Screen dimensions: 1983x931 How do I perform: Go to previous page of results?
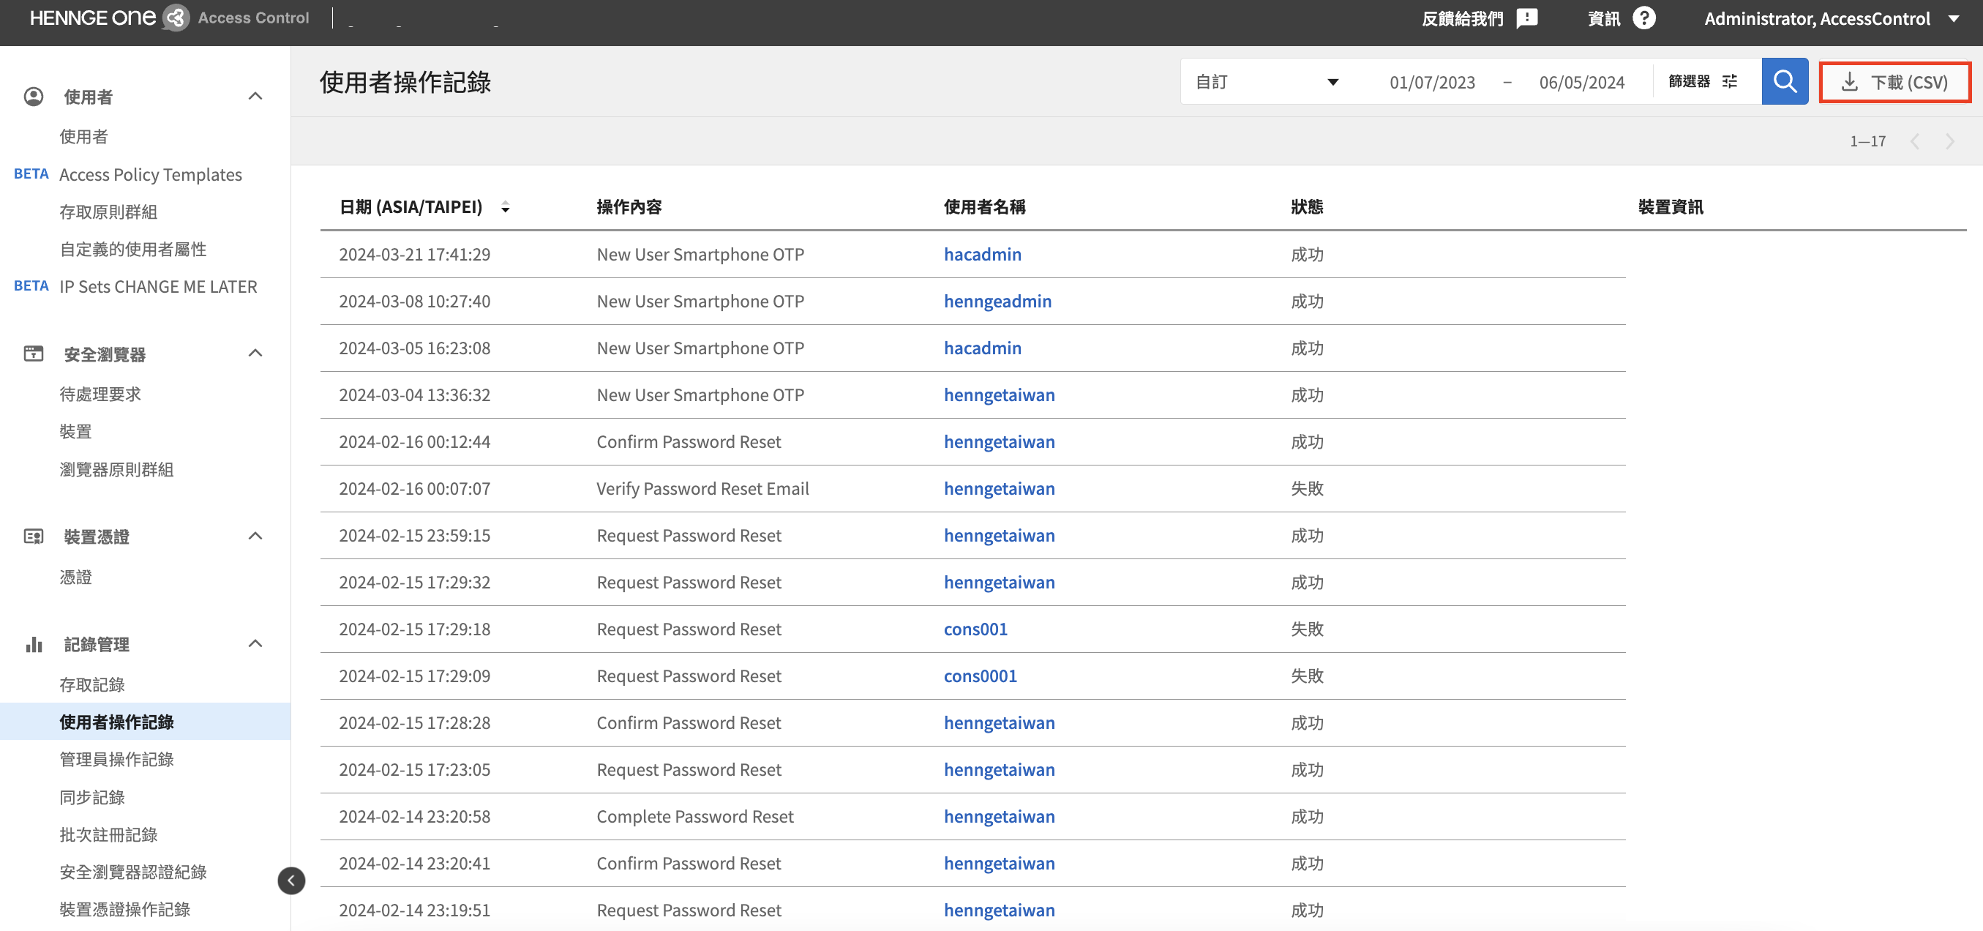[x=1914, y=141]
